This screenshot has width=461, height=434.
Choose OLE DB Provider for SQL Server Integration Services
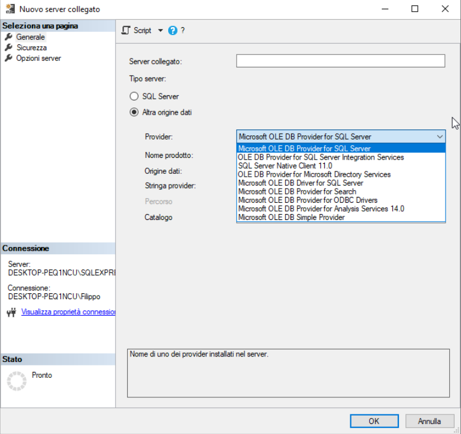coord(341,157)
